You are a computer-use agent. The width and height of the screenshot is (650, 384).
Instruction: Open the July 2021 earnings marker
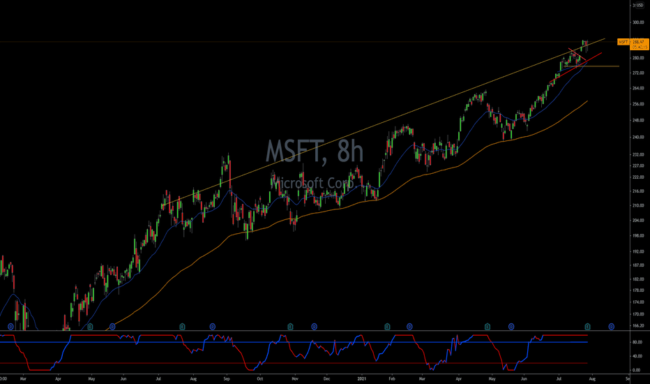(587, 327)
